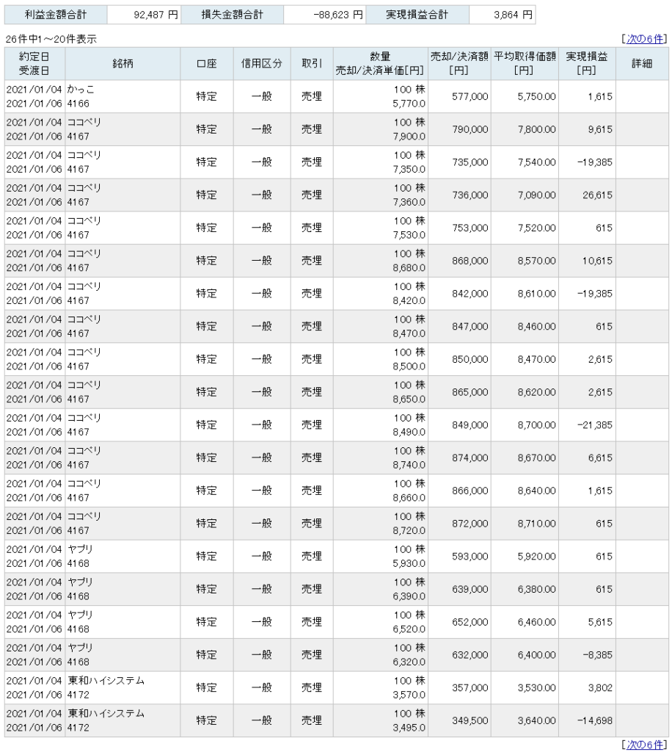Select the 信用区分 column header
The height and width of the screenshot is (752, 672).
[x=261, y=64]
